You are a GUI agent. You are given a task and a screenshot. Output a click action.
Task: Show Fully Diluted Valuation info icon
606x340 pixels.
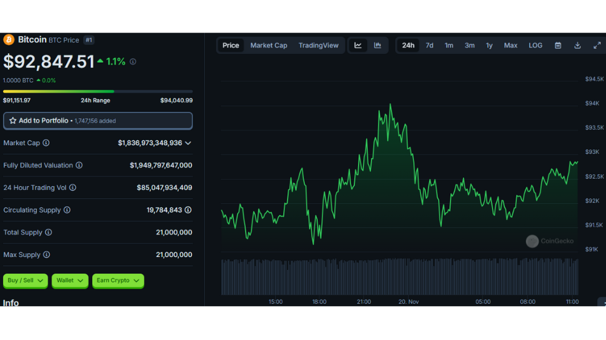(x=79, y=165)
